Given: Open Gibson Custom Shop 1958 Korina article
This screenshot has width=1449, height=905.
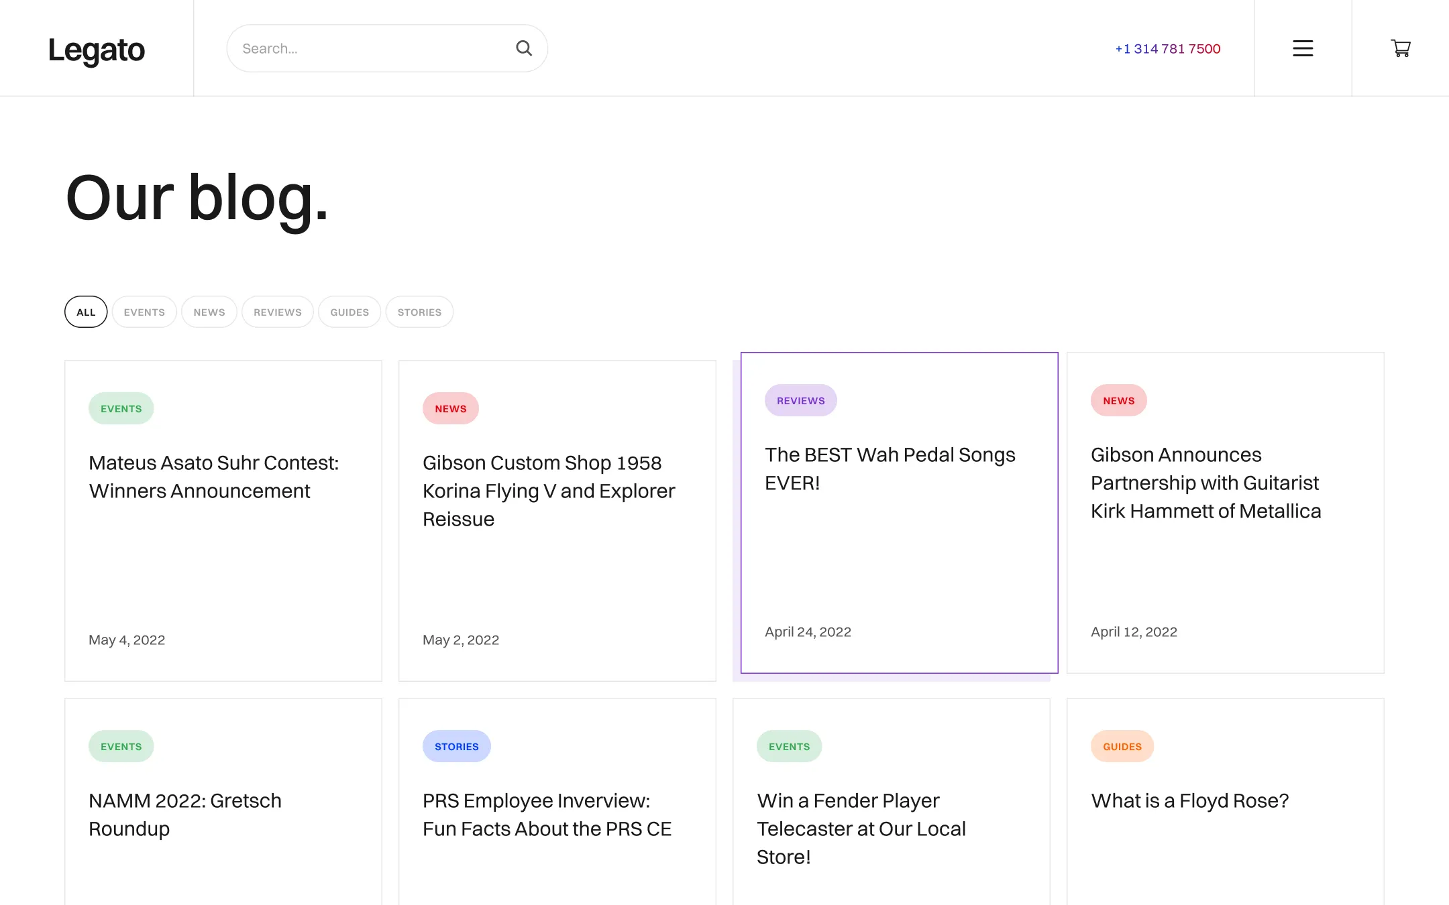Looking at the screenshot, I should [548, 491].
